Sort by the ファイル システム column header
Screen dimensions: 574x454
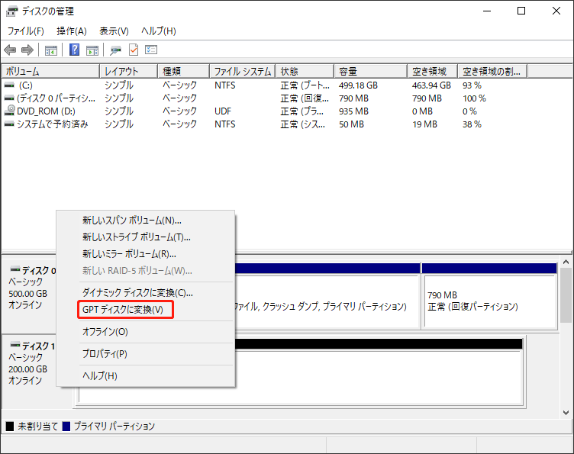pyautogui.click(x=242, y=71)
